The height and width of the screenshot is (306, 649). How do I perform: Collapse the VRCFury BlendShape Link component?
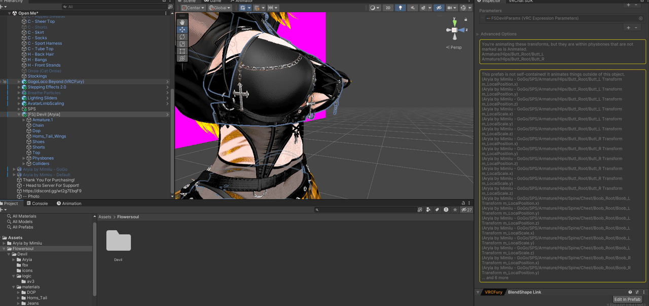coord(478,292)
